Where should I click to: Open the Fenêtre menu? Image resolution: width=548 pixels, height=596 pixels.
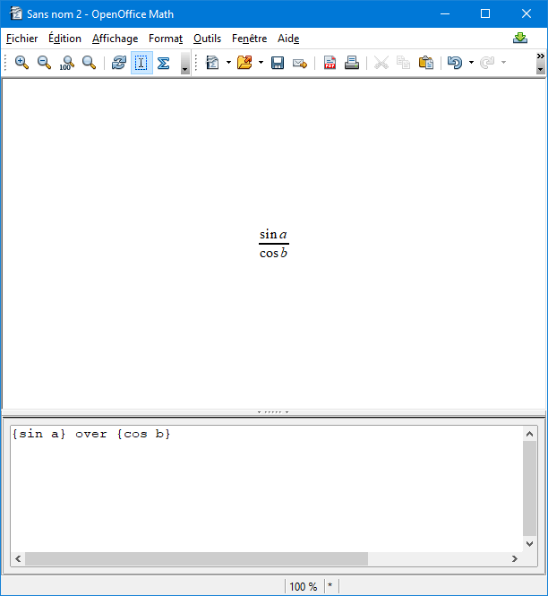[x=250, y=39]
